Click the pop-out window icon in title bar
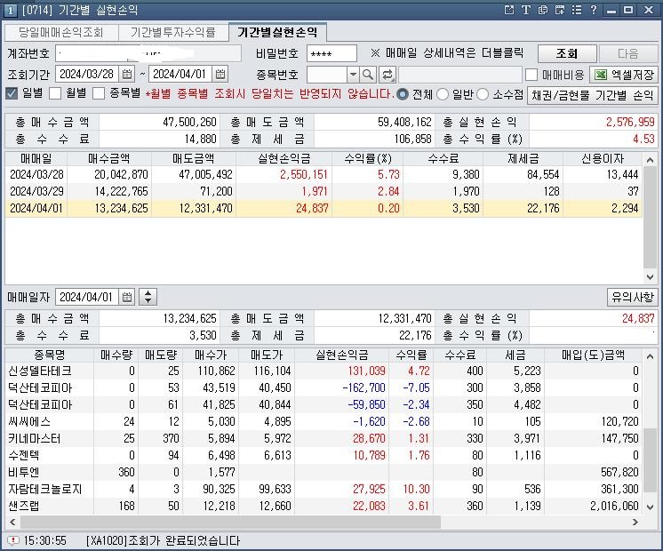This screenshot has height=551, width=663. [x=509, y=10]
